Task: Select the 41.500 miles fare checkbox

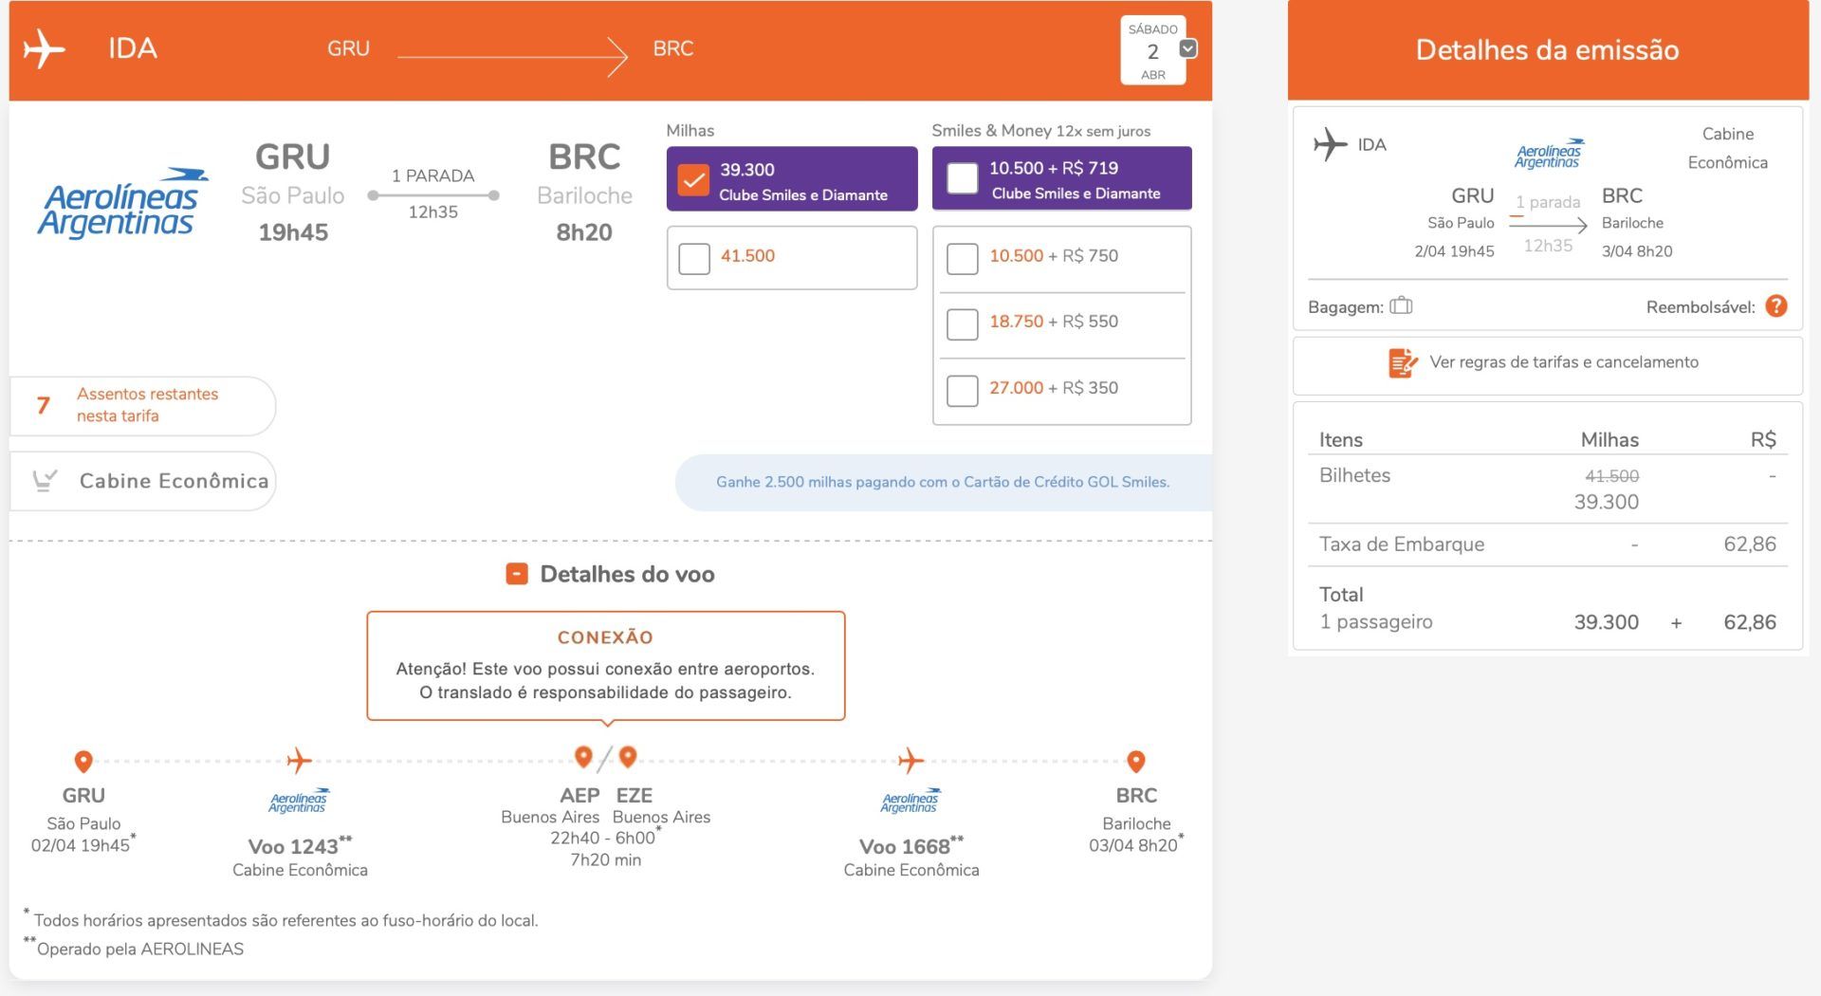Action: tap(694, 258)
